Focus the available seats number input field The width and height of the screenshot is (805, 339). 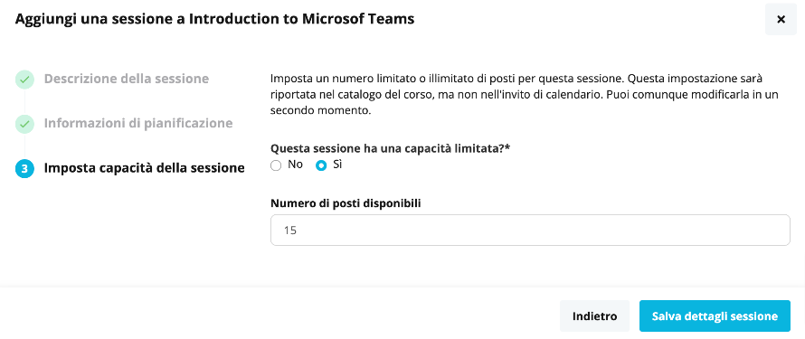pos(530,230)
